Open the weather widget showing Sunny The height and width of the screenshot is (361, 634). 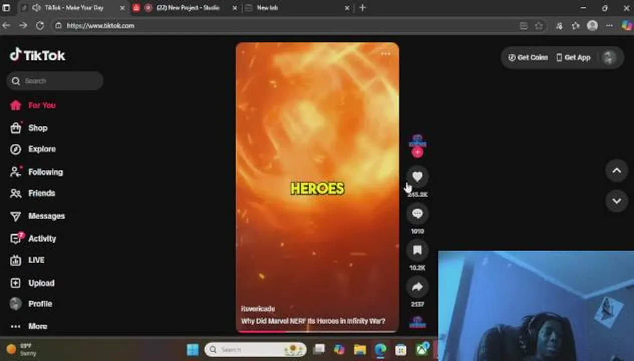[x=21, y=349]
